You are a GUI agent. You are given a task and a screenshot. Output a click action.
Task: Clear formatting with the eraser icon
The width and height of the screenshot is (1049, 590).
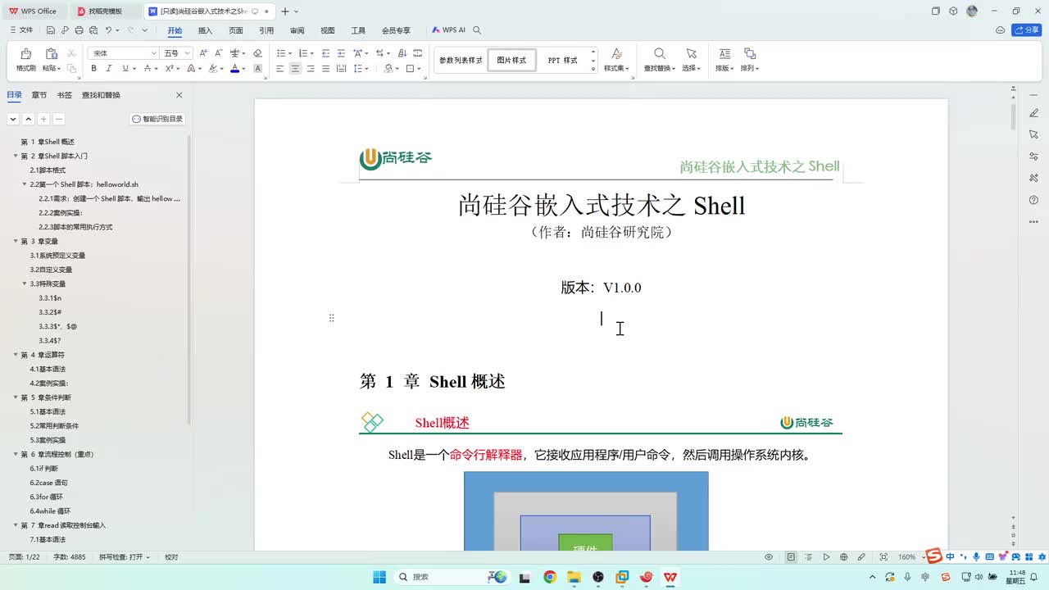tap(257, 53)
